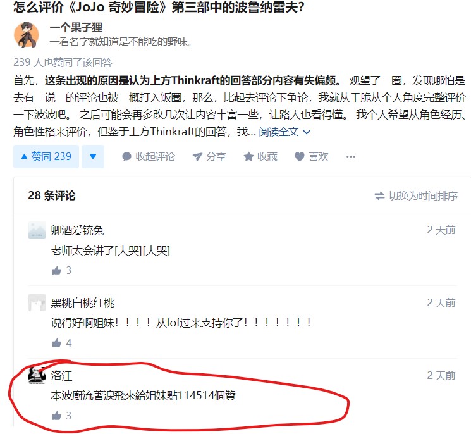The height and width of the screenshot is (434, 471).
Task: Click the downvote triangle button
Action: (x=93, y=156)
